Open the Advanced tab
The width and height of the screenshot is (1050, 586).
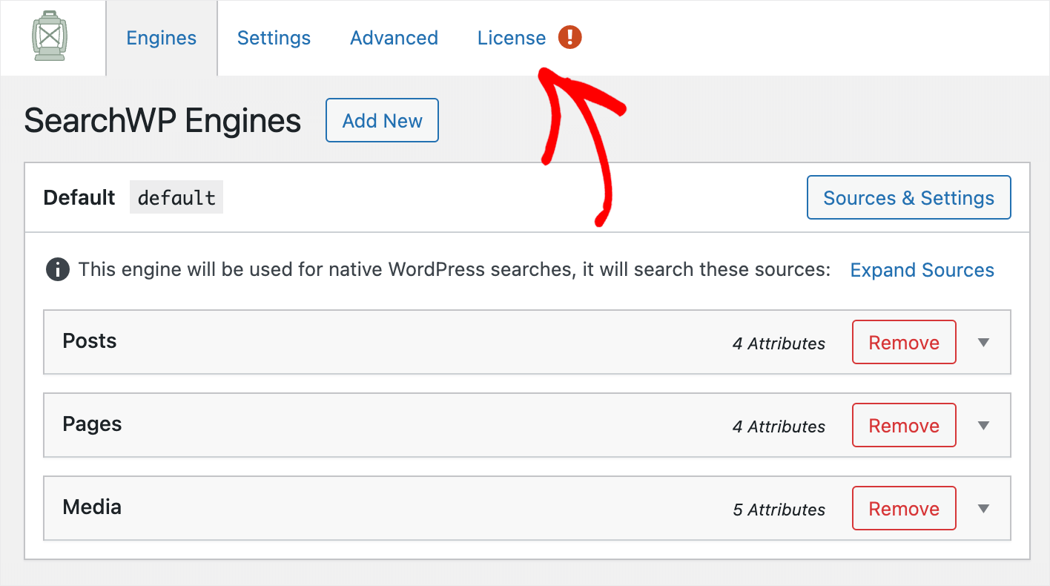pyautogui.click(x=394, y=38)
